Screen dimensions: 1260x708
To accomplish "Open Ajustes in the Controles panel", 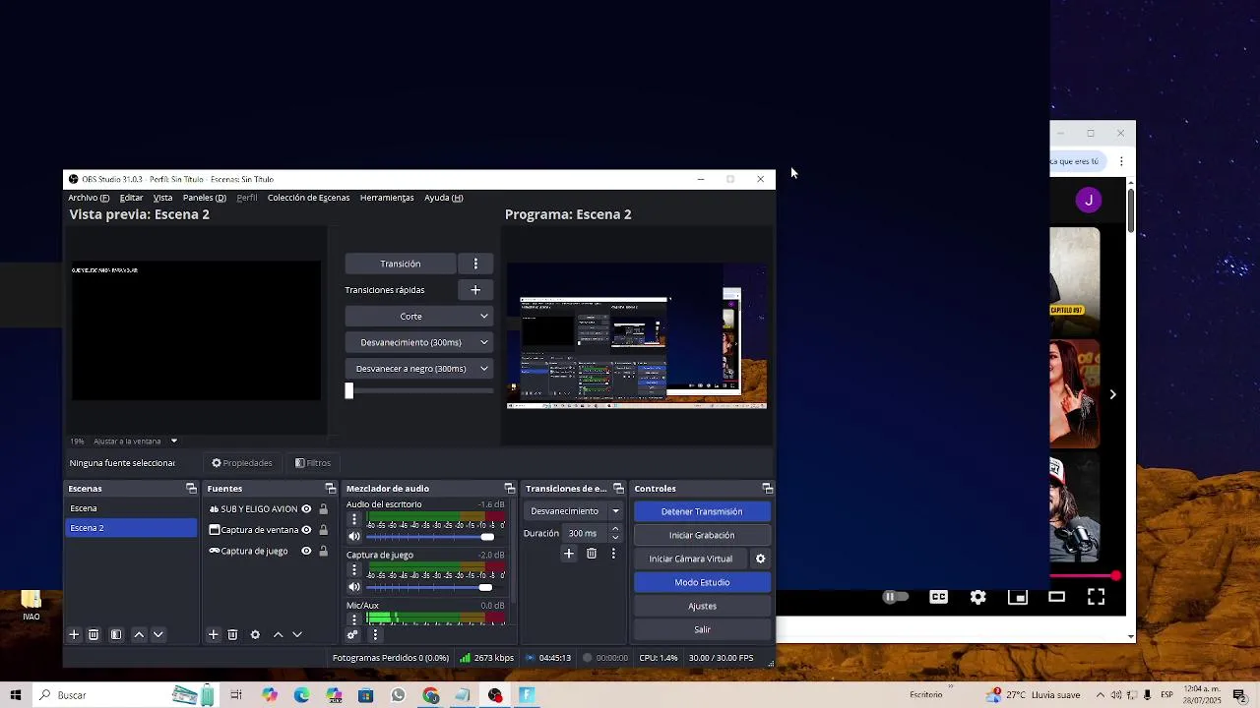I will click(x=702, y=606).
